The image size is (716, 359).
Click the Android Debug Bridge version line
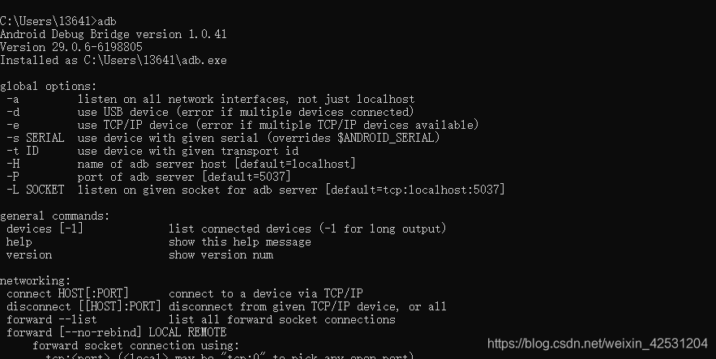coord(114,35)
